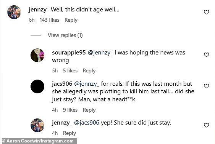
Task: Reply to jacs906's comment
Action: click(x=89, y=110)
